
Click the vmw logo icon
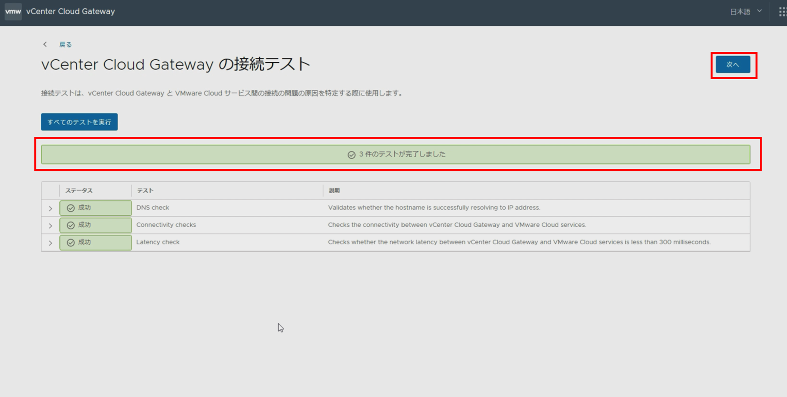coord(13,11)
